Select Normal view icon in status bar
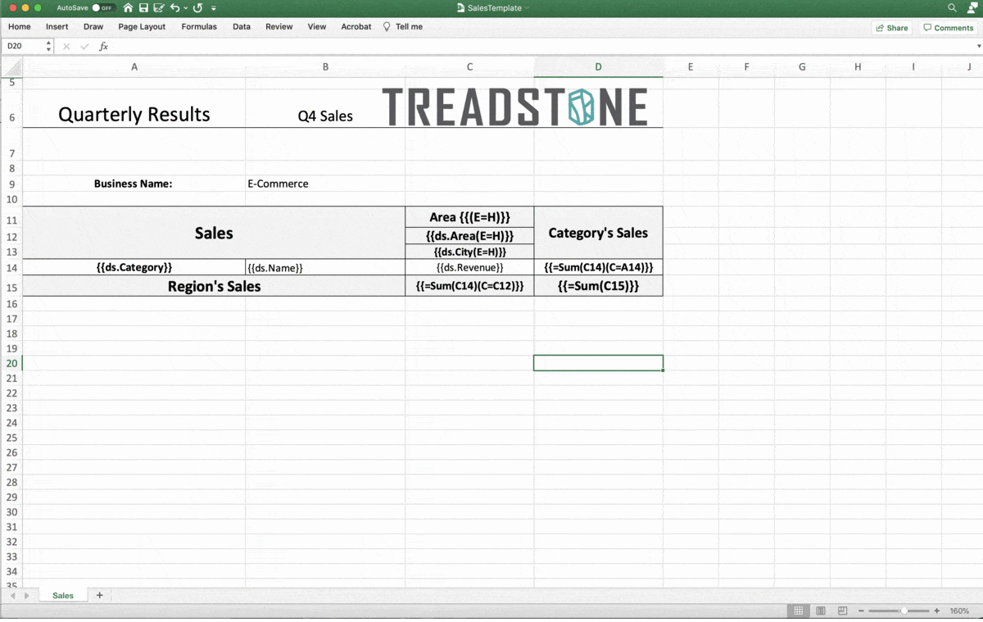983x622 pixels. (x=798, y=611)
